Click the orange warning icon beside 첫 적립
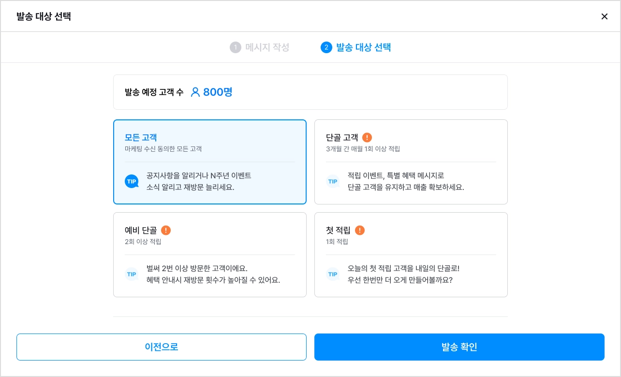The width and height of the screenshot is (621, 377). 360,230
